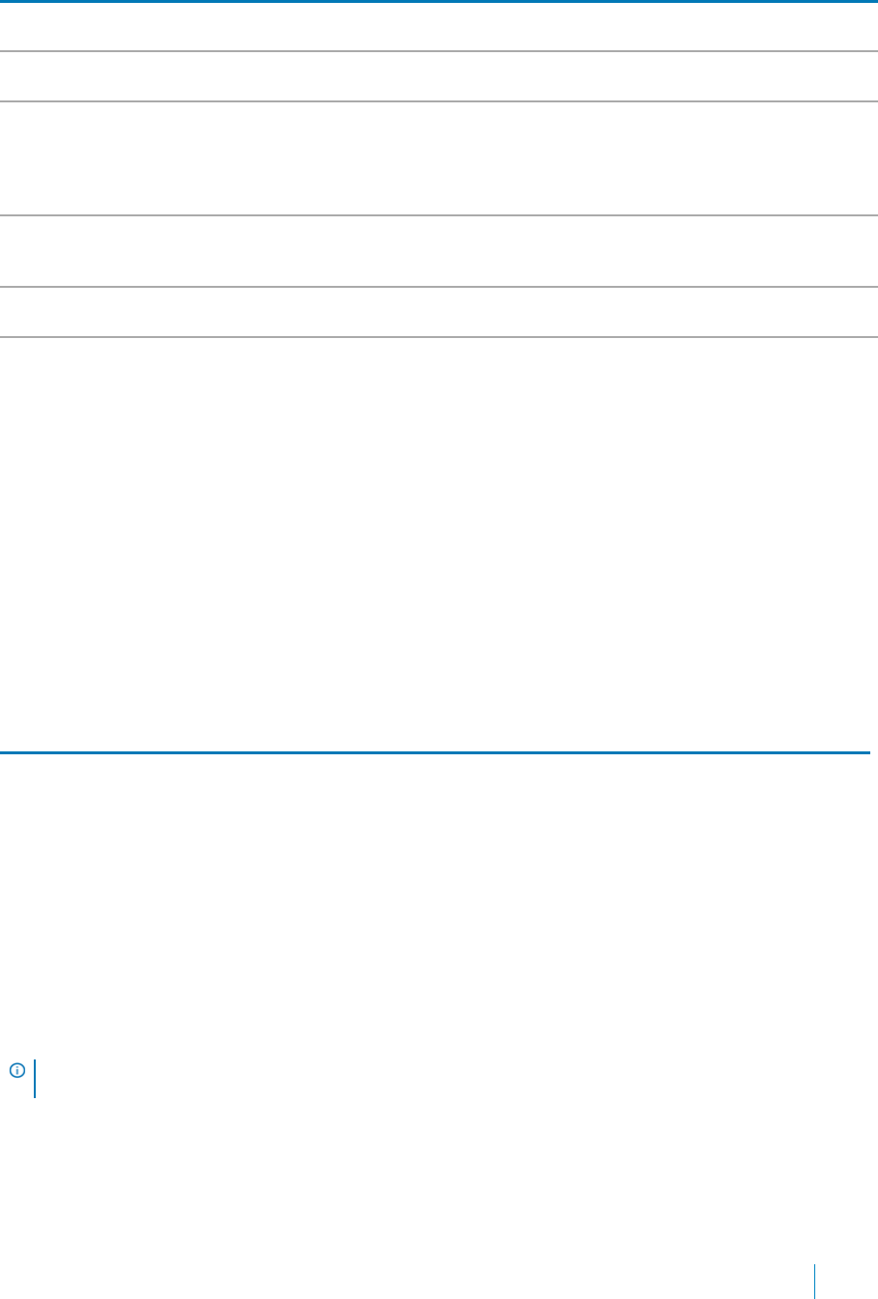Viewport: 878px width, 1299px height.
Task: Click the empty fourth table row
Action: 439,251
